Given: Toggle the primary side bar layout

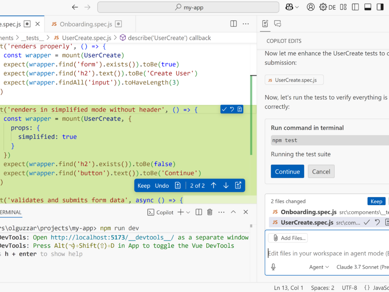Looking at the screenshot, I should [x=355, y=7].
